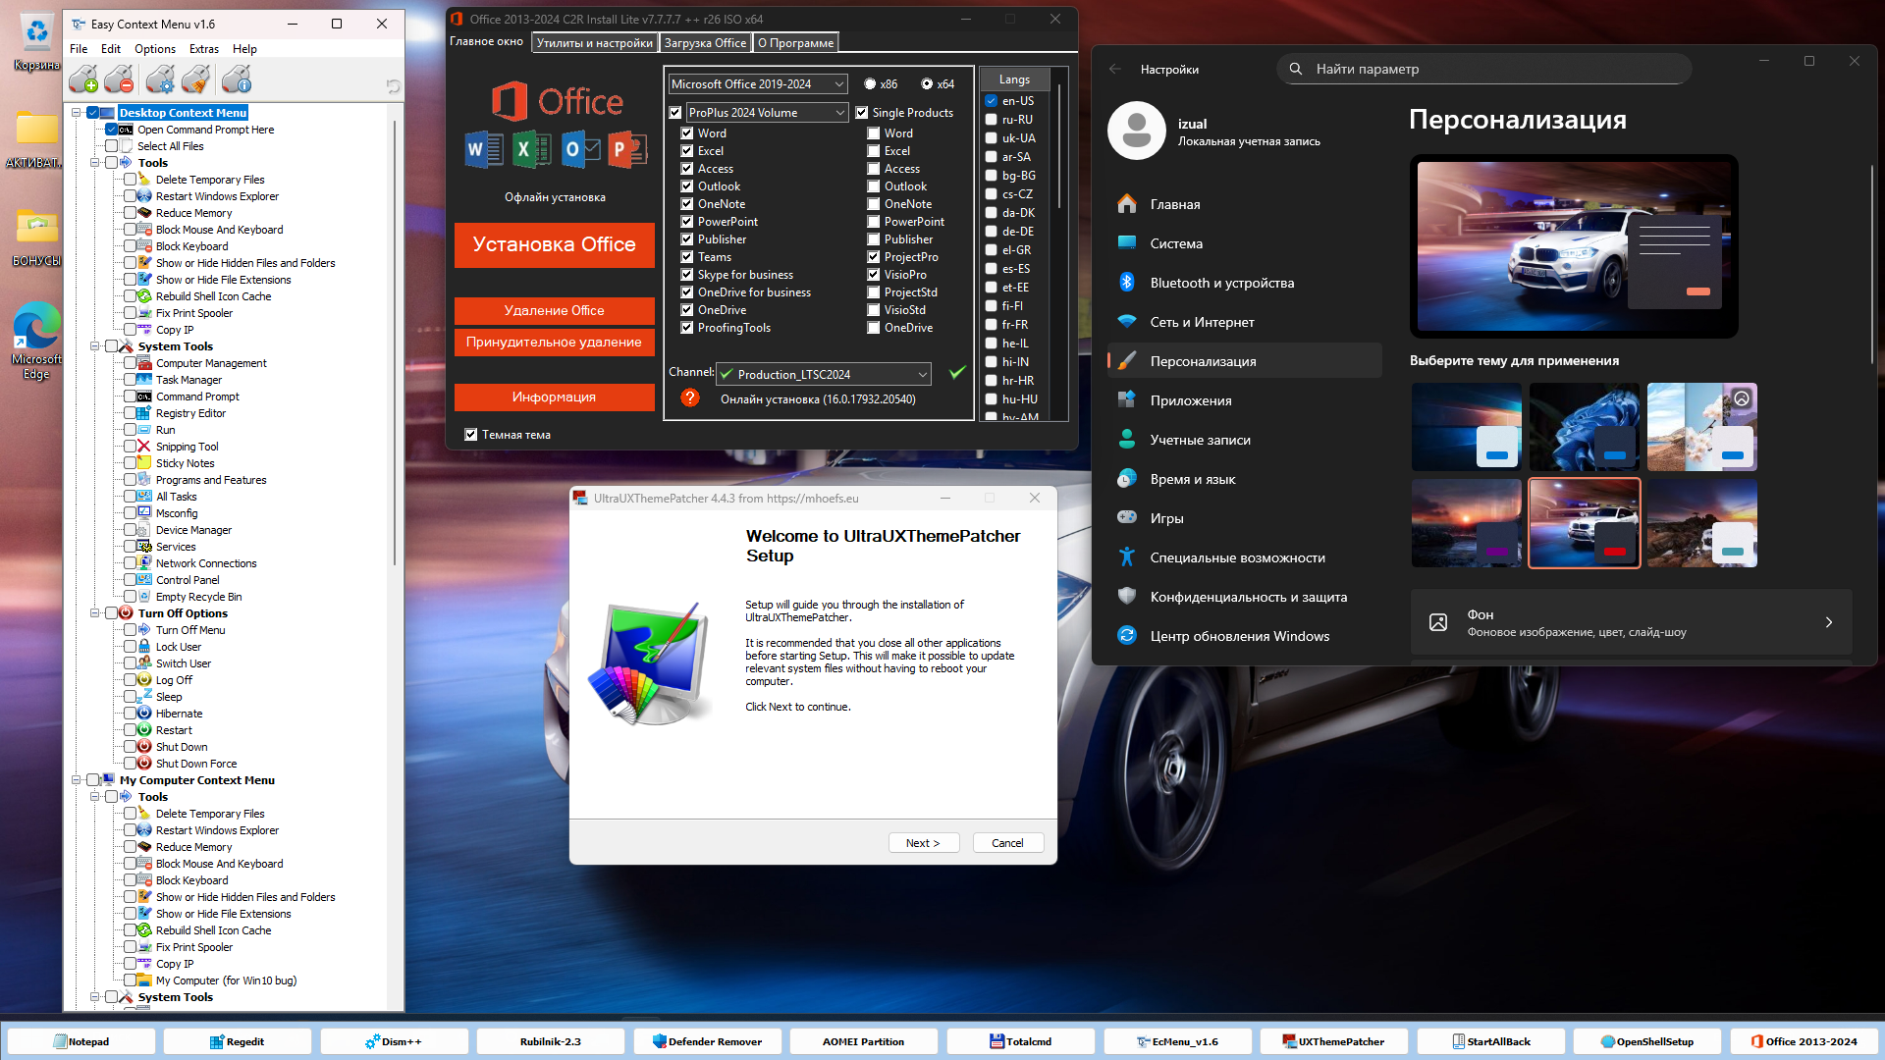Click the Принудительное удаление button
Viewport: 1885px width, 1060px height.
[x=554, y=342]
